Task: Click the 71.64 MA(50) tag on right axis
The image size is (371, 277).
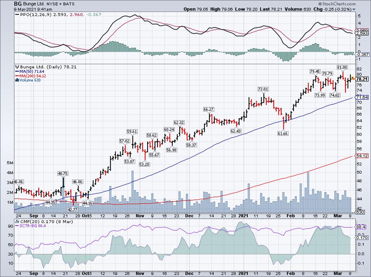Action: pos(362,97)
